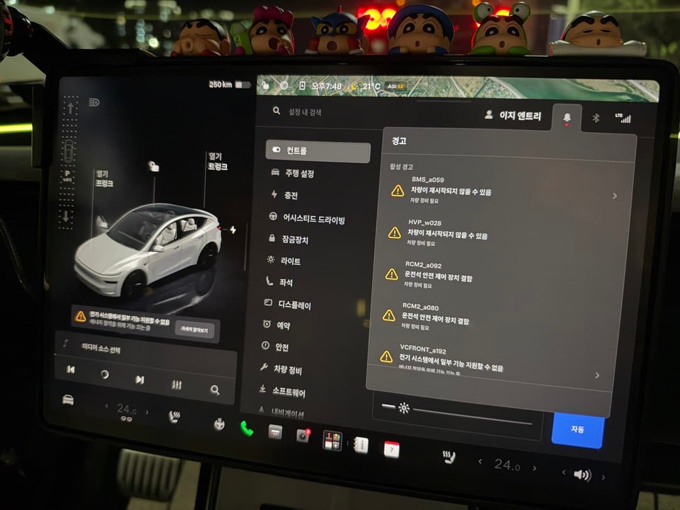Tap the car icon in the bottom bar

[x=68, y=399]
